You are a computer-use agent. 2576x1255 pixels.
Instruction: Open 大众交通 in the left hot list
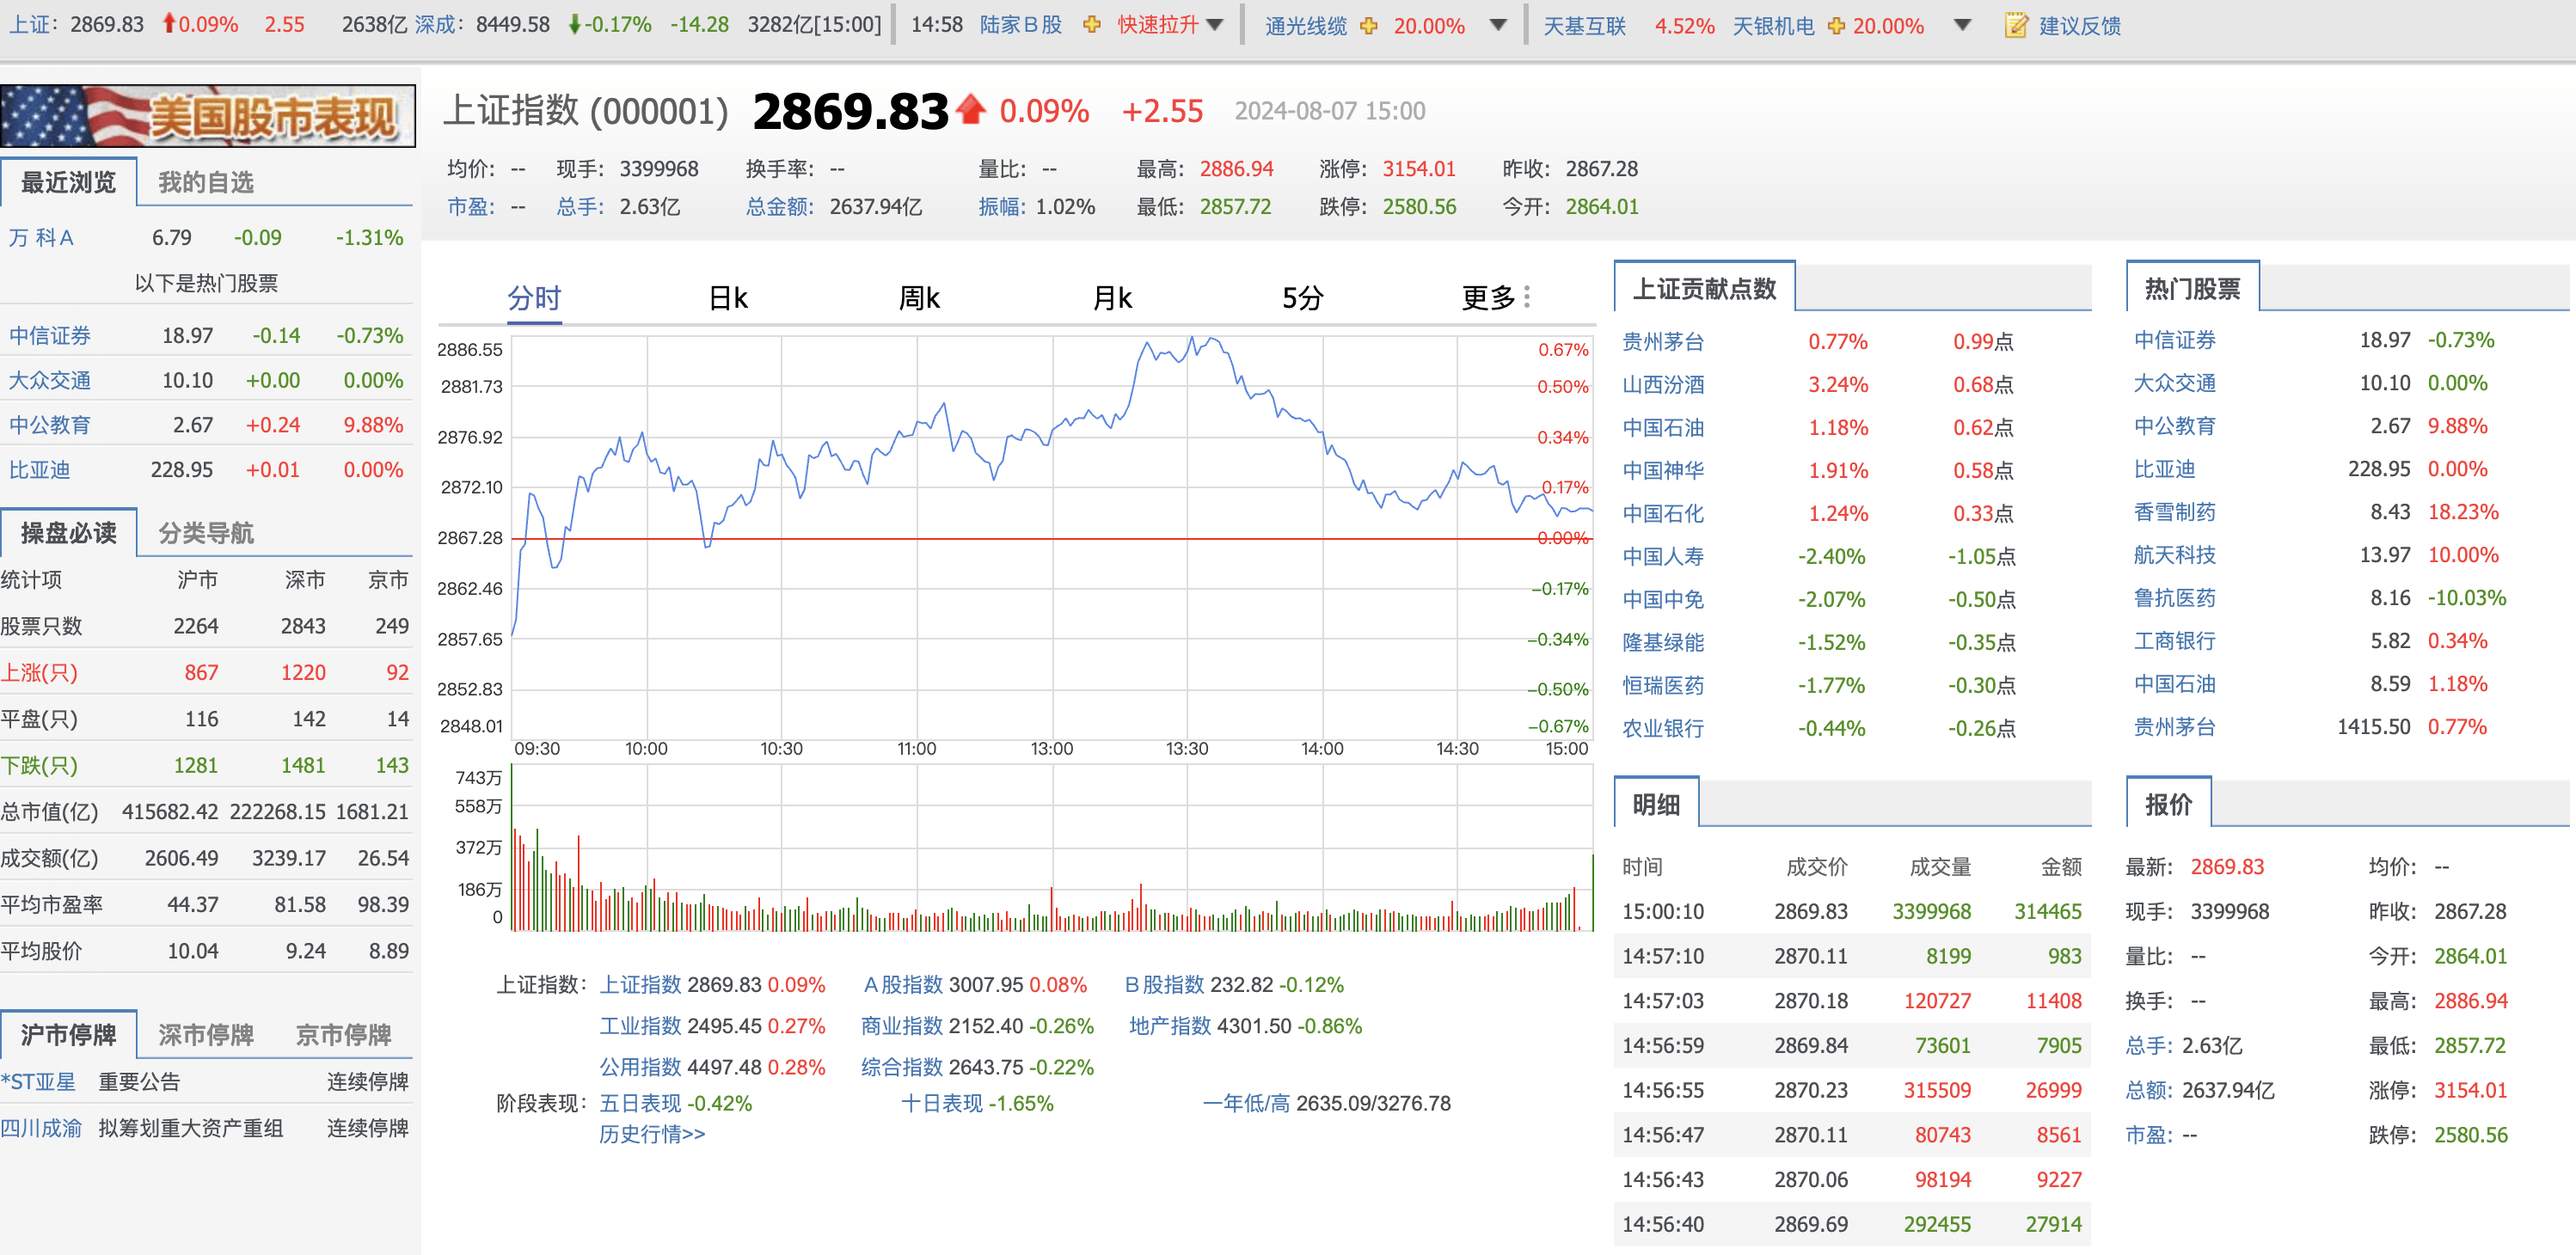click(50, 381)
